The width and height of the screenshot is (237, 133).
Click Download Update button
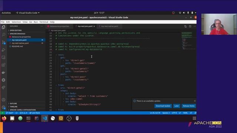(163, 106)
